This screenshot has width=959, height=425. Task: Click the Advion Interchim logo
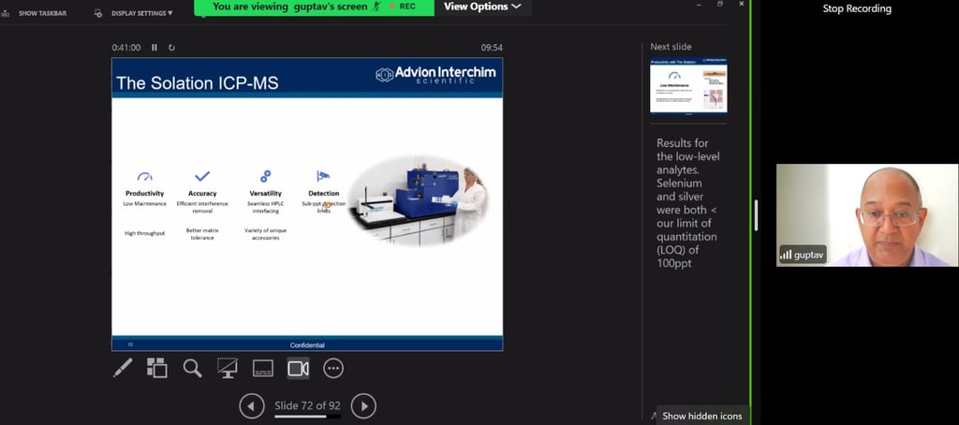pyautogui.click(x=435, y=75)
